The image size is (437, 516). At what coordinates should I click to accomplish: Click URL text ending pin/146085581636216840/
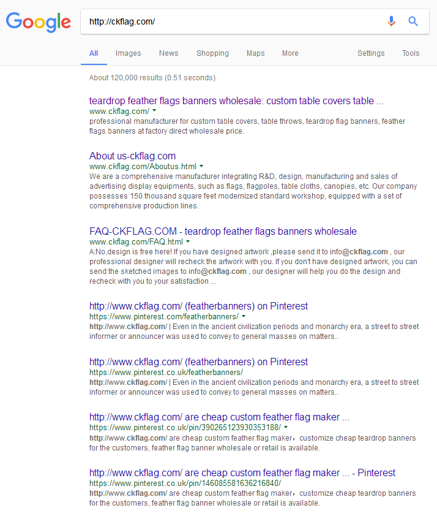pos(185,484)
